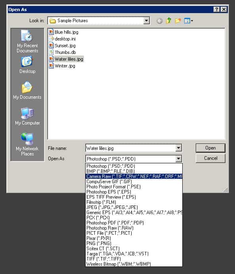Choose PICT File format
The height and width of the screenshot is (274, 235).
[134, 233]
